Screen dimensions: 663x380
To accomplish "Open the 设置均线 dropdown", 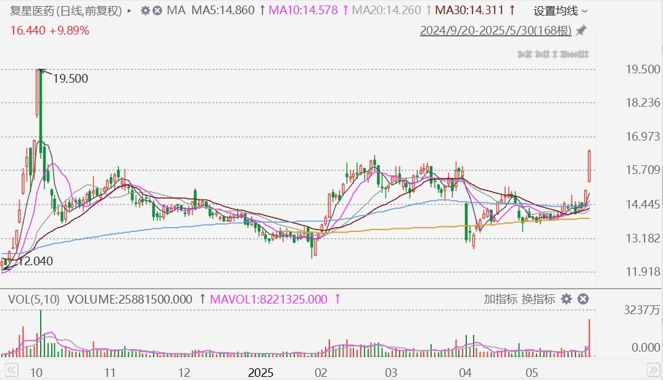I will [x=560, y=11].
